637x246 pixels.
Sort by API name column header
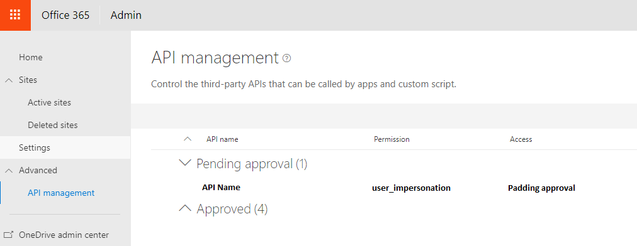pyautogui.click(x=222, y=139)
